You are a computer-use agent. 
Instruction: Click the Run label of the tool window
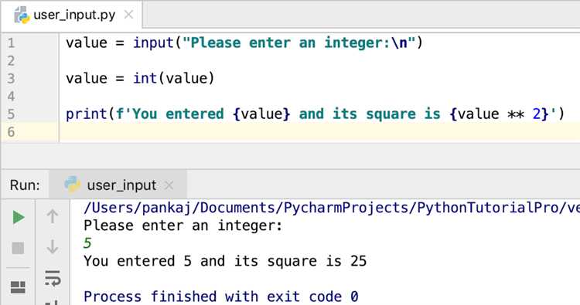(25, 185)
